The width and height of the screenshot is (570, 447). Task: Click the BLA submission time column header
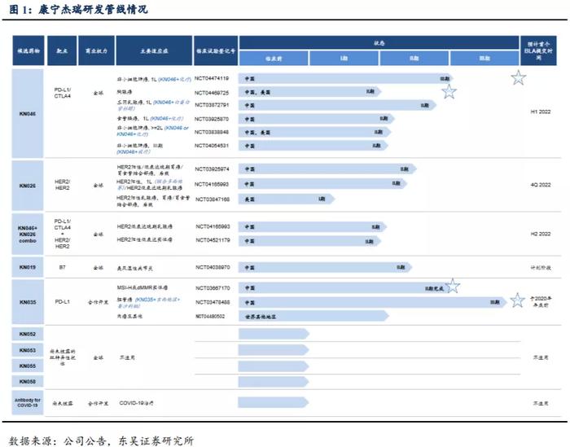[x=538, y=50]
